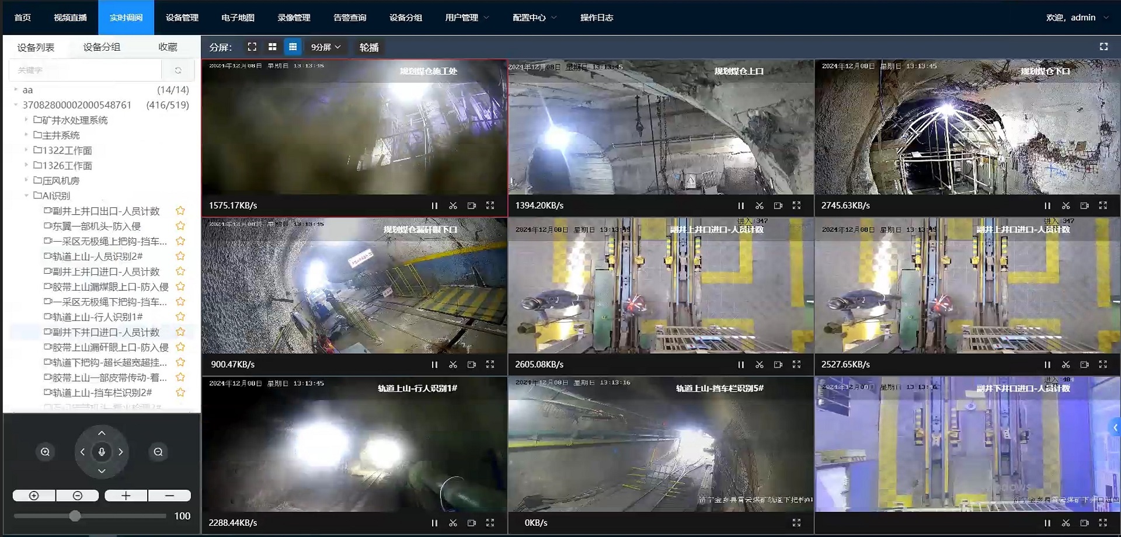Expand the 矿井水处理系统 folder
The width and height of the screenshot is (1121, 537).
coord(26,120)
